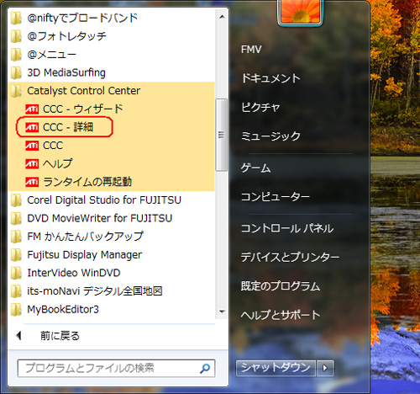Click the program list scrollbar thumb
This screenshot has width=420, height=394.
(x=222, y=135)
